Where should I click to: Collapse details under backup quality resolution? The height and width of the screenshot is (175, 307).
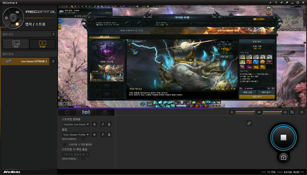(x=83, y=158)
